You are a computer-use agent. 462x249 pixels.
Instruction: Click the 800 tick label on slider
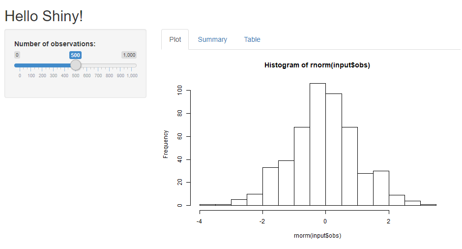coord(109,76)
